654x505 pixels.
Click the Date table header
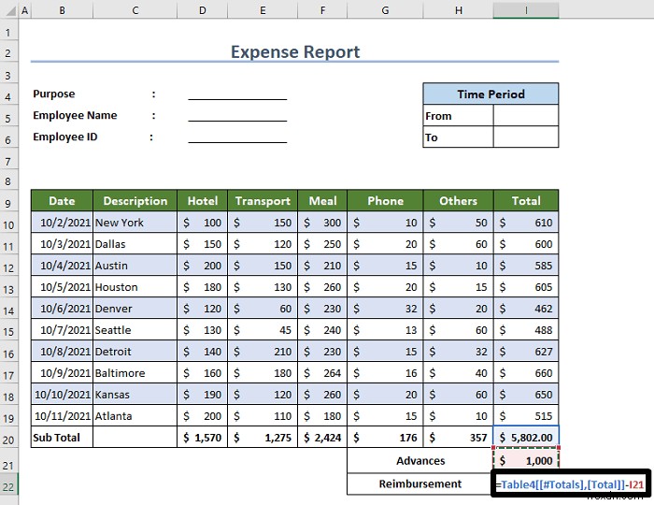pos(63,201)
